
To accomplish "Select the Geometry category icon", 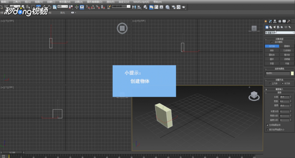I will click(x=267, y=27).
